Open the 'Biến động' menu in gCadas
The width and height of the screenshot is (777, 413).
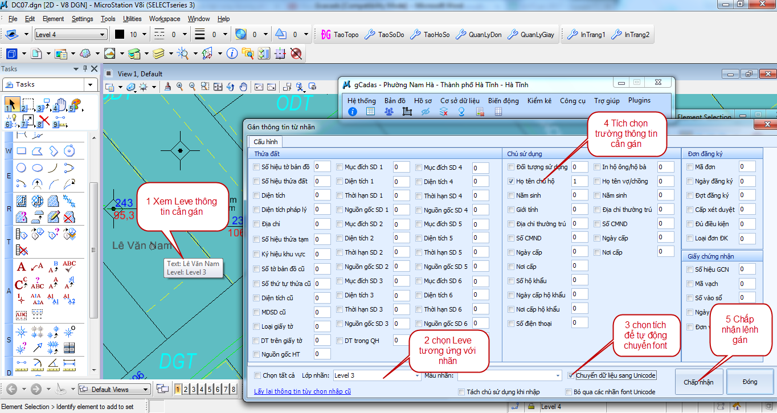click(x=503, y=100)
